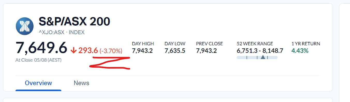Click the 6,751.3 - 8,148.7 range text
This screenshot has height=102, width=350.
tap(260, 51)
